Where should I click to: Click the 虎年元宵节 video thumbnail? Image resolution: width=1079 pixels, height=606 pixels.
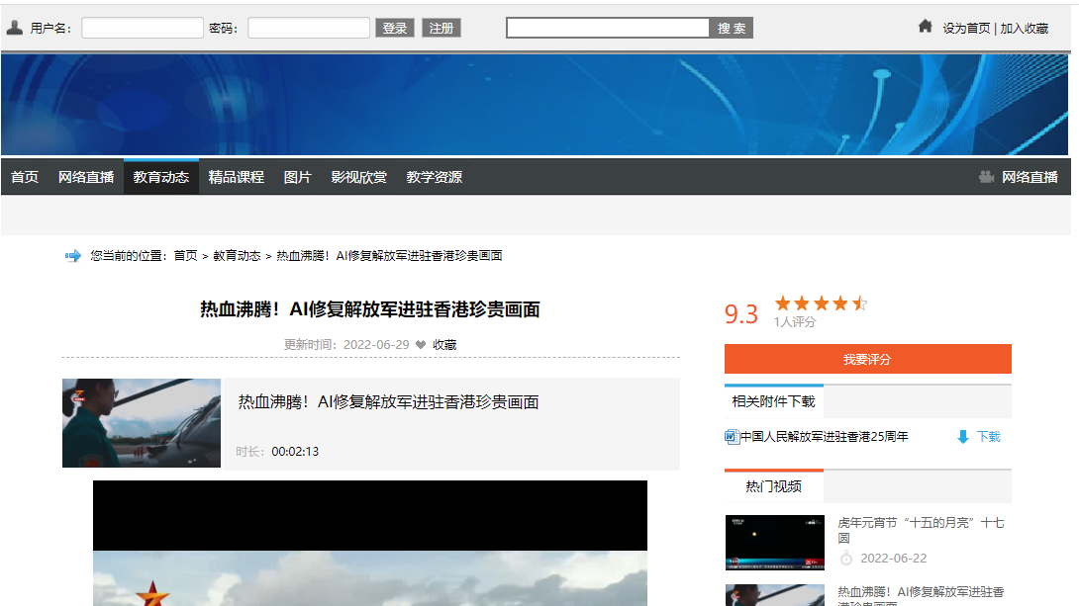coord(775,543)
